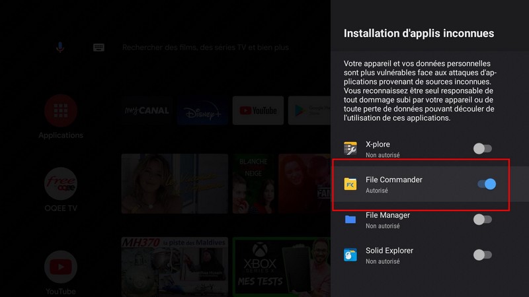The width and height of the screenshot is (529, 297).
Task: Launch the myCANAL app tile
Action: coord(147,111)
